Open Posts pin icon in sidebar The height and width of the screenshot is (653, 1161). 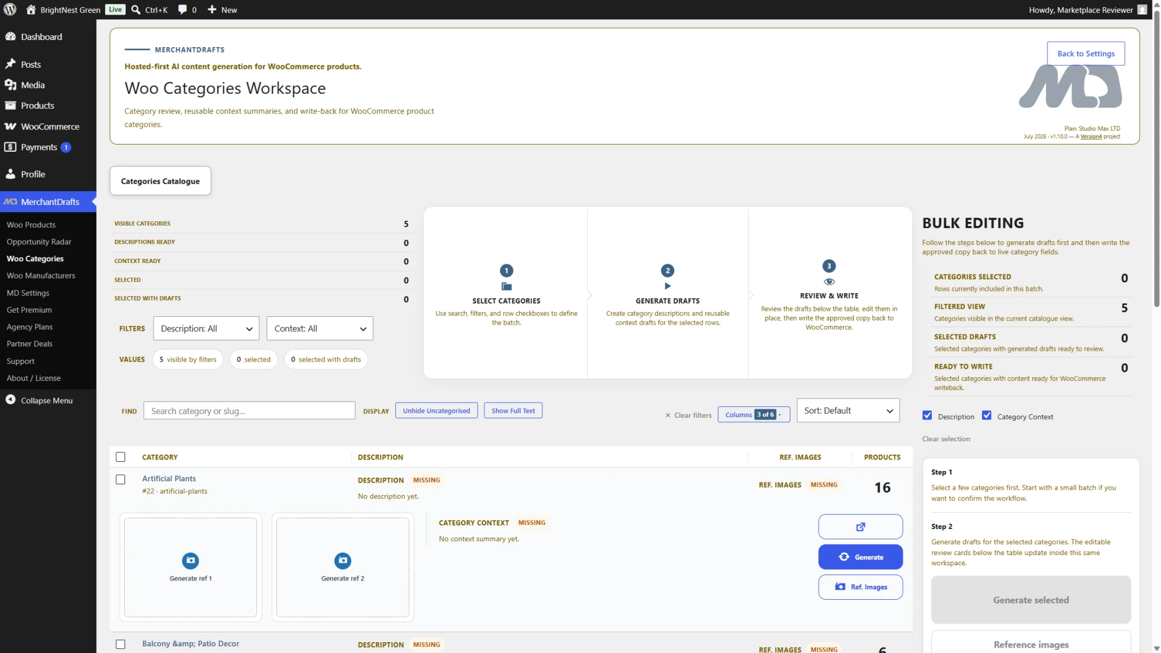coord(10,64)
